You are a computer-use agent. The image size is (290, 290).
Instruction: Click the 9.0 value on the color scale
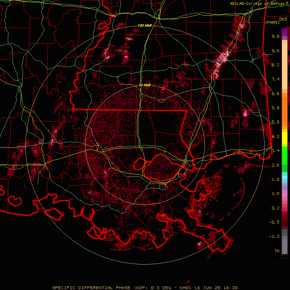click(275, 51)
